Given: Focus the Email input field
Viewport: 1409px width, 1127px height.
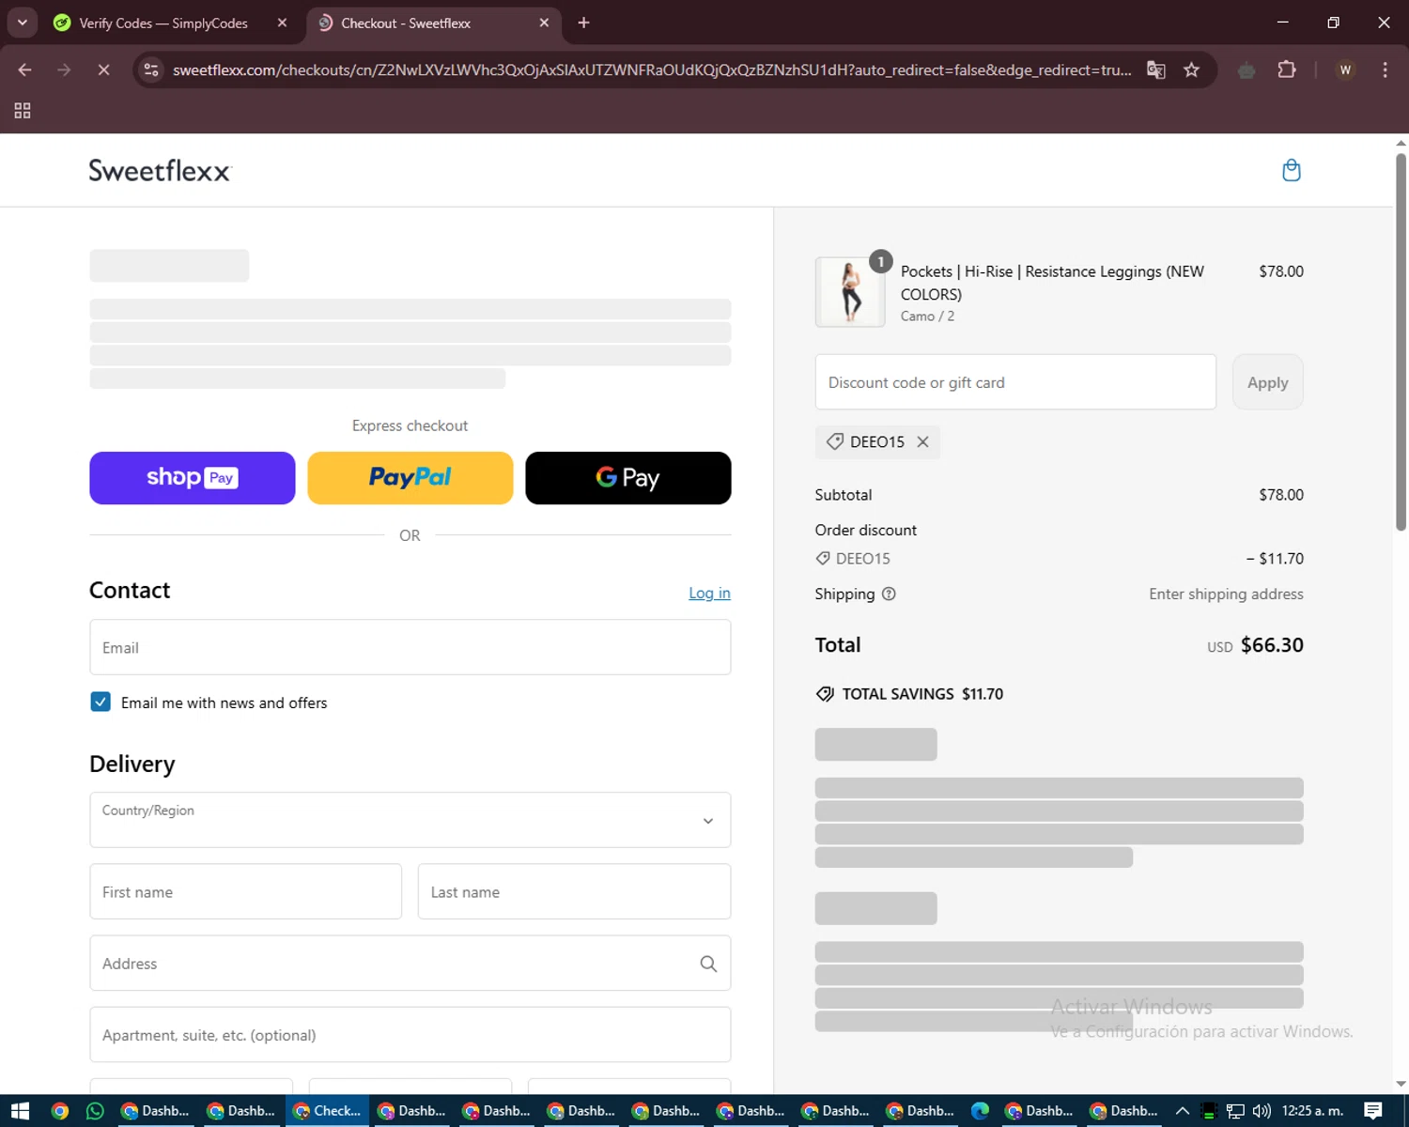Looking at the screenshot, I should 410,647.
